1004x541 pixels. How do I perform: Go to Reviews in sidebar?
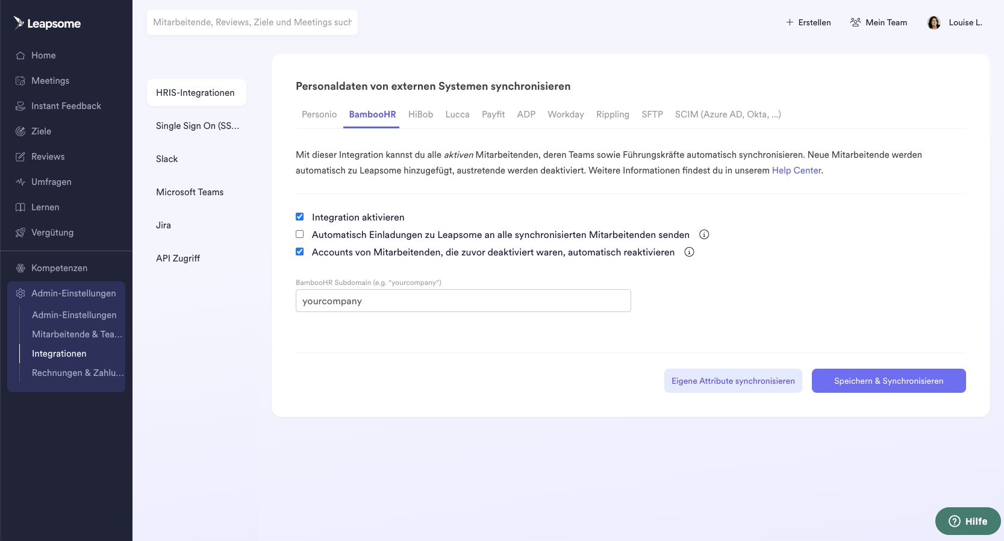(48, 157)
